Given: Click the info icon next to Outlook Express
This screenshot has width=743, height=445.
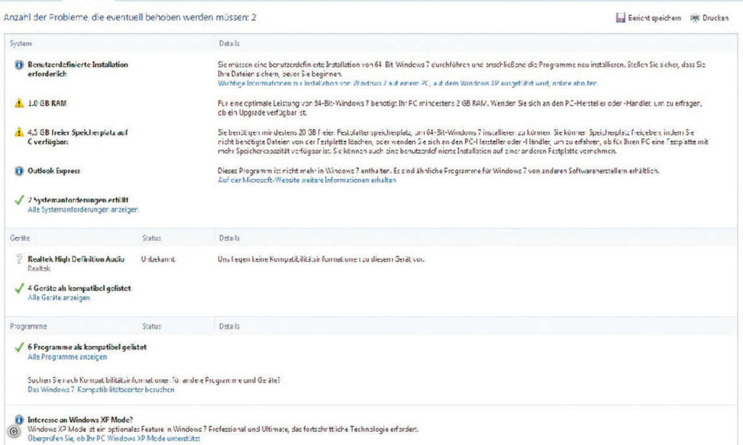Looking at the screenshot, I should (19, 171).
